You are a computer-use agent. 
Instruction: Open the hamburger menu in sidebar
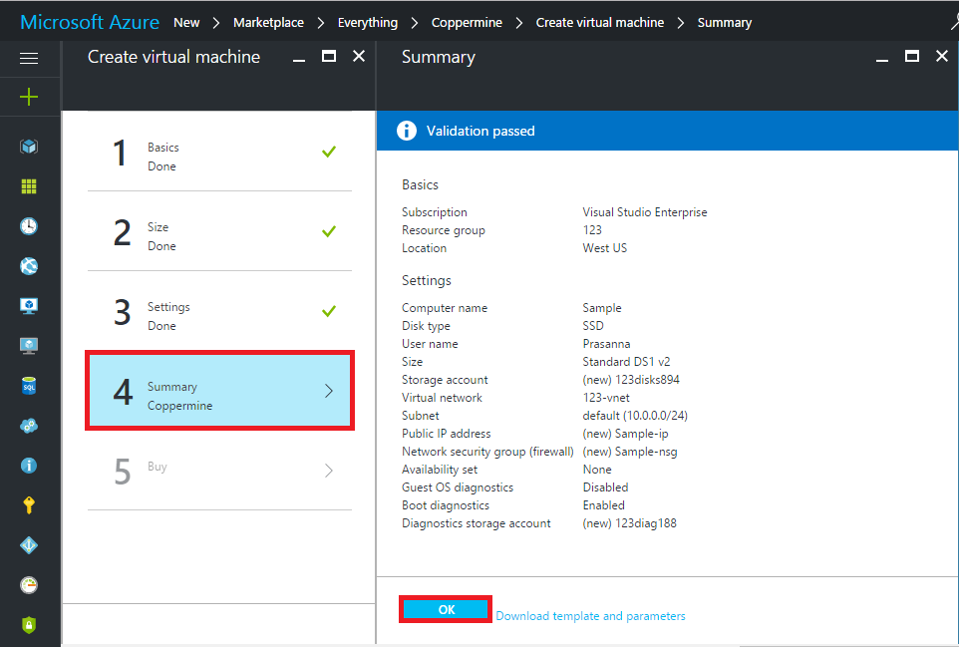pos(29,59)
